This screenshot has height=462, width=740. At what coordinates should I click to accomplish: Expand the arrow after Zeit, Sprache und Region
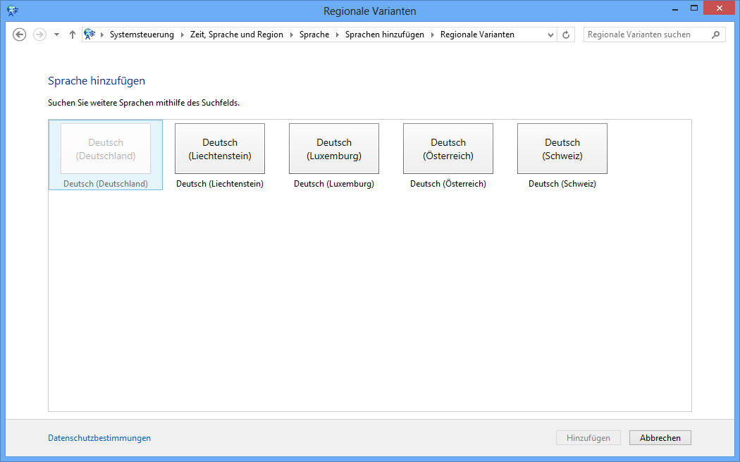(x=292, y=35)
